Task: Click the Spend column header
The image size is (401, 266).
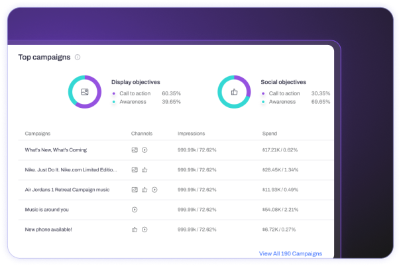Action: point(270,134)
